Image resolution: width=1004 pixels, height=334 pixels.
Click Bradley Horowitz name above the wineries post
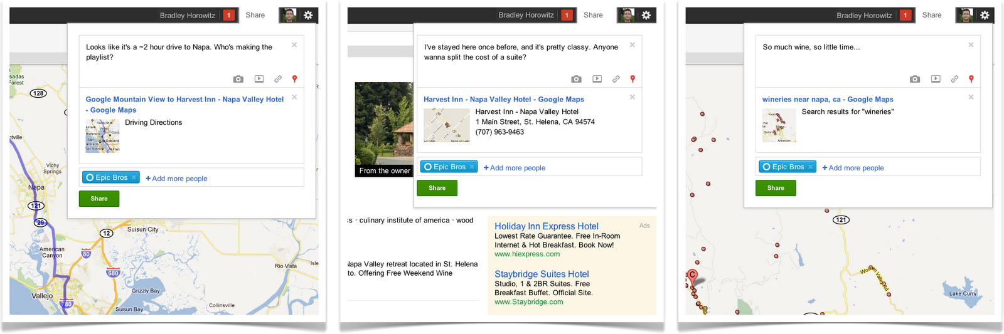pyautogui.click(x=864, y=15)
